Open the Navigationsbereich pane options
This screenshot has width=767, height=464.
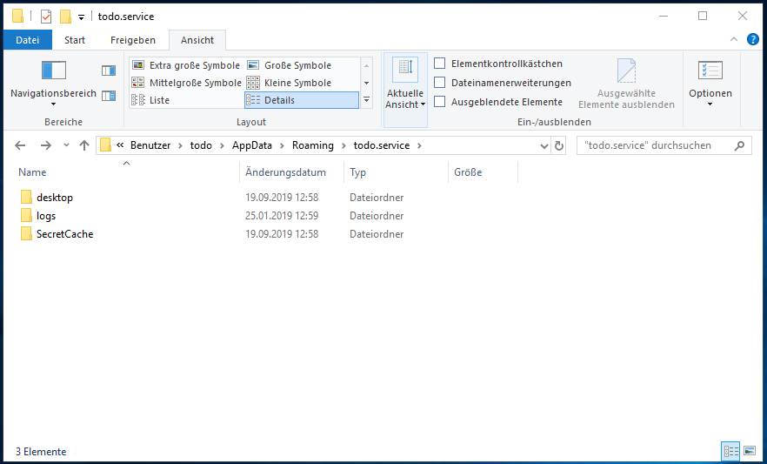(53, 84)
